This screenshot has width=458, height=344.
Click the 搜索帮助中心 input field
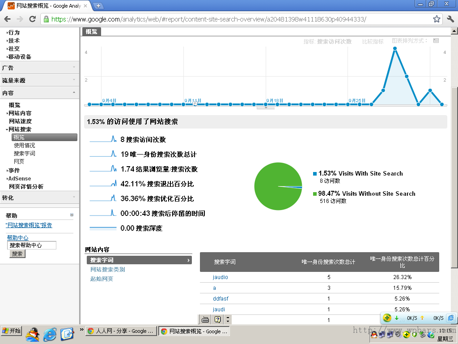pyautogui.click(x=32, y=245)
